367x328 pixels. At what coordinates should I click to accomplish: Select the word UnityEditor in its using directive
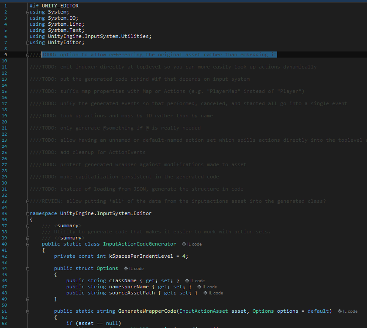(x=66, y=42)
